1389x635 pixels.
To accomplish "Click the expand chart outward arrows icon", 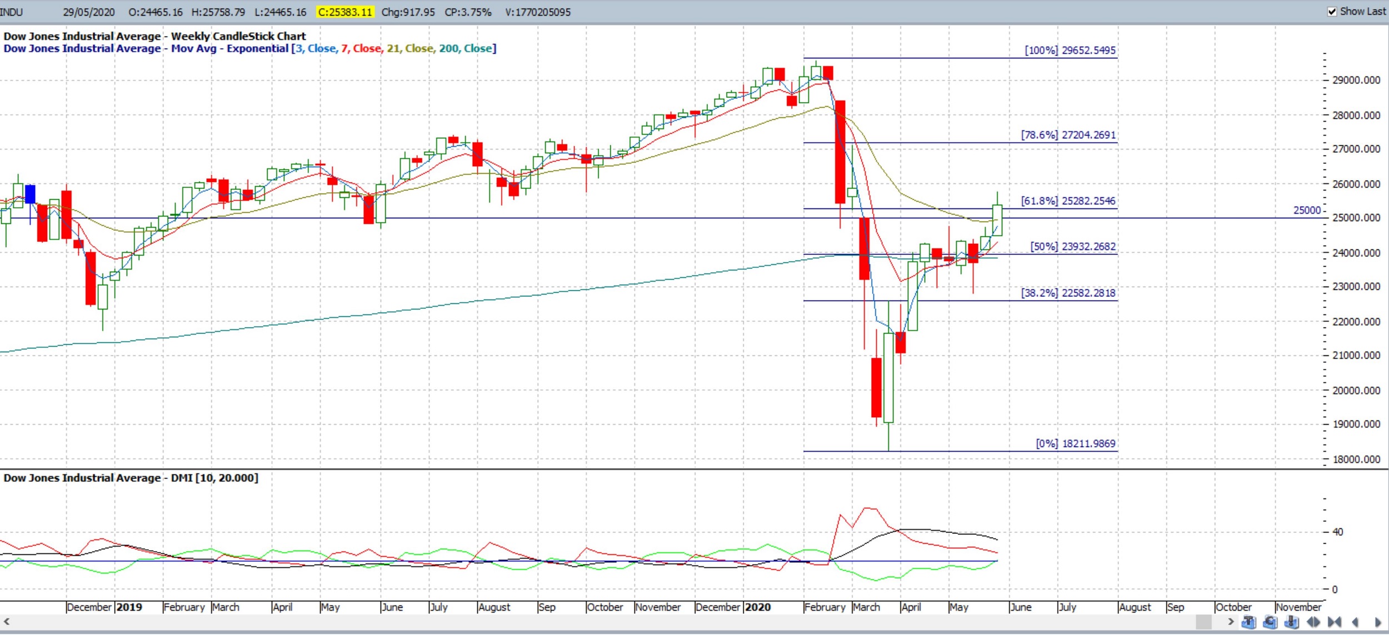I will 1313,622.
